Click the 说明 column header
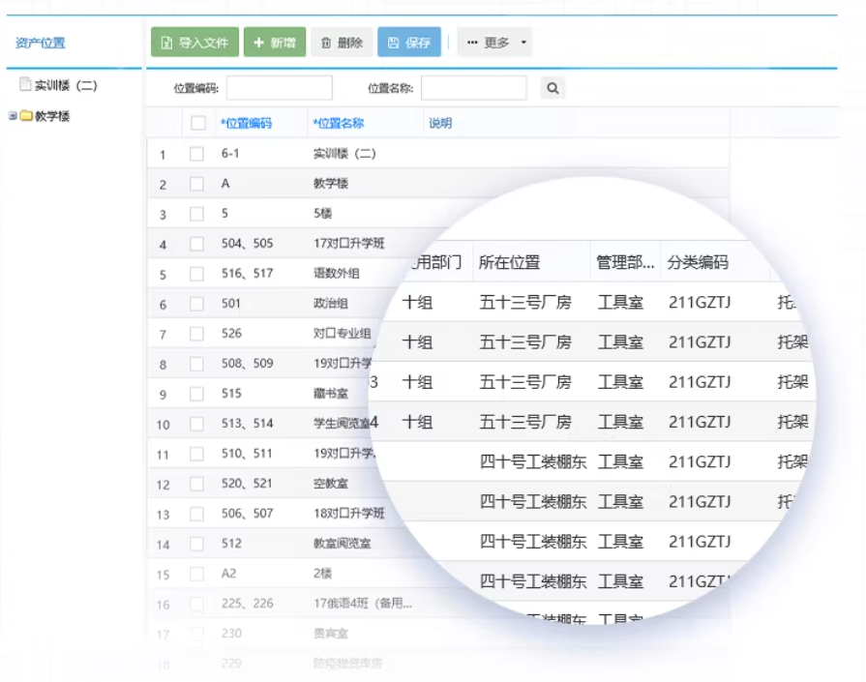The width and height of the screenshot is (866, 682). (440, 123)
